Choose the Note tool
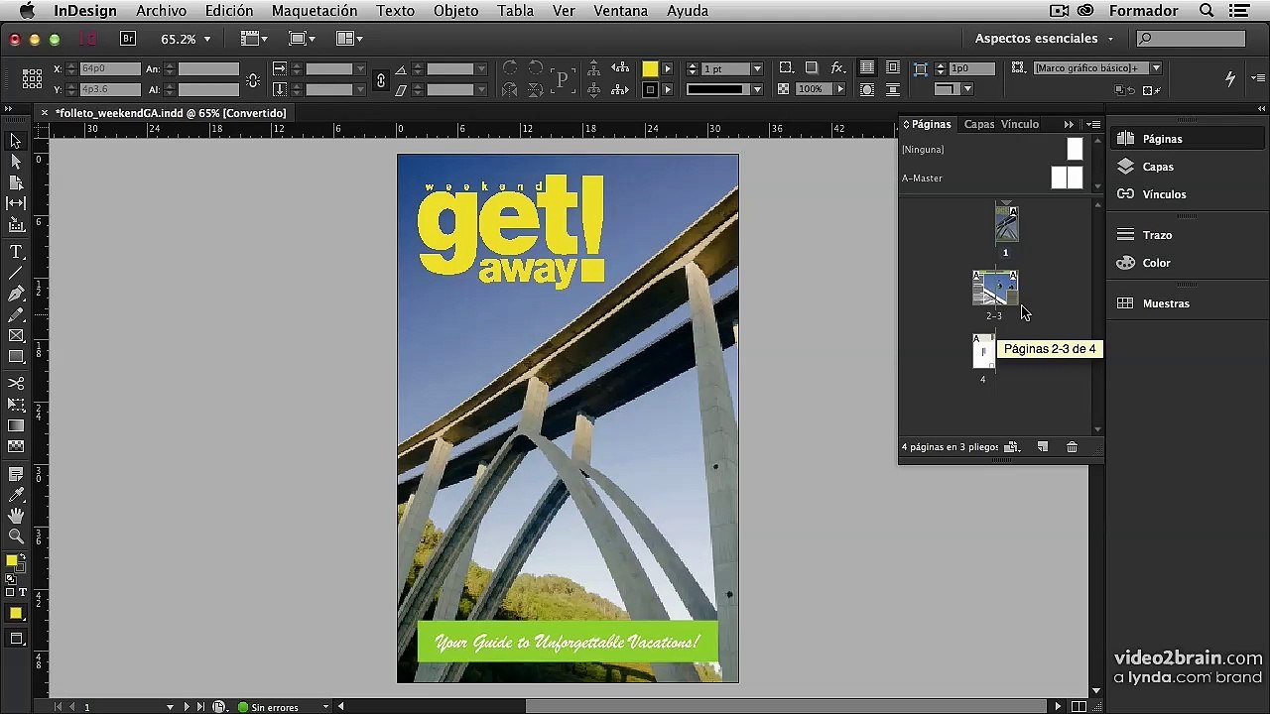 tap(16, 474)
